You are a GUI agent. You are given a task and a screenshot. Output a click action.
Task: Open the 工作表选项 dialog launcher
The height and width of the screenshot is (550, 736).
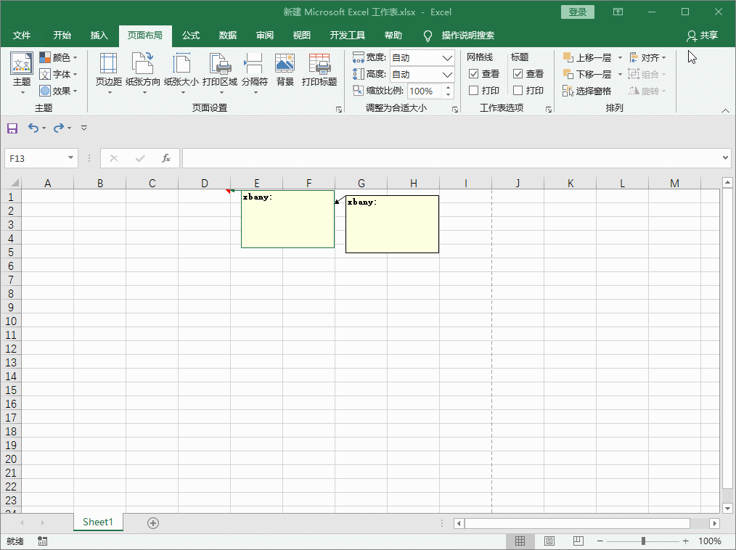click(x=548, y=110)
